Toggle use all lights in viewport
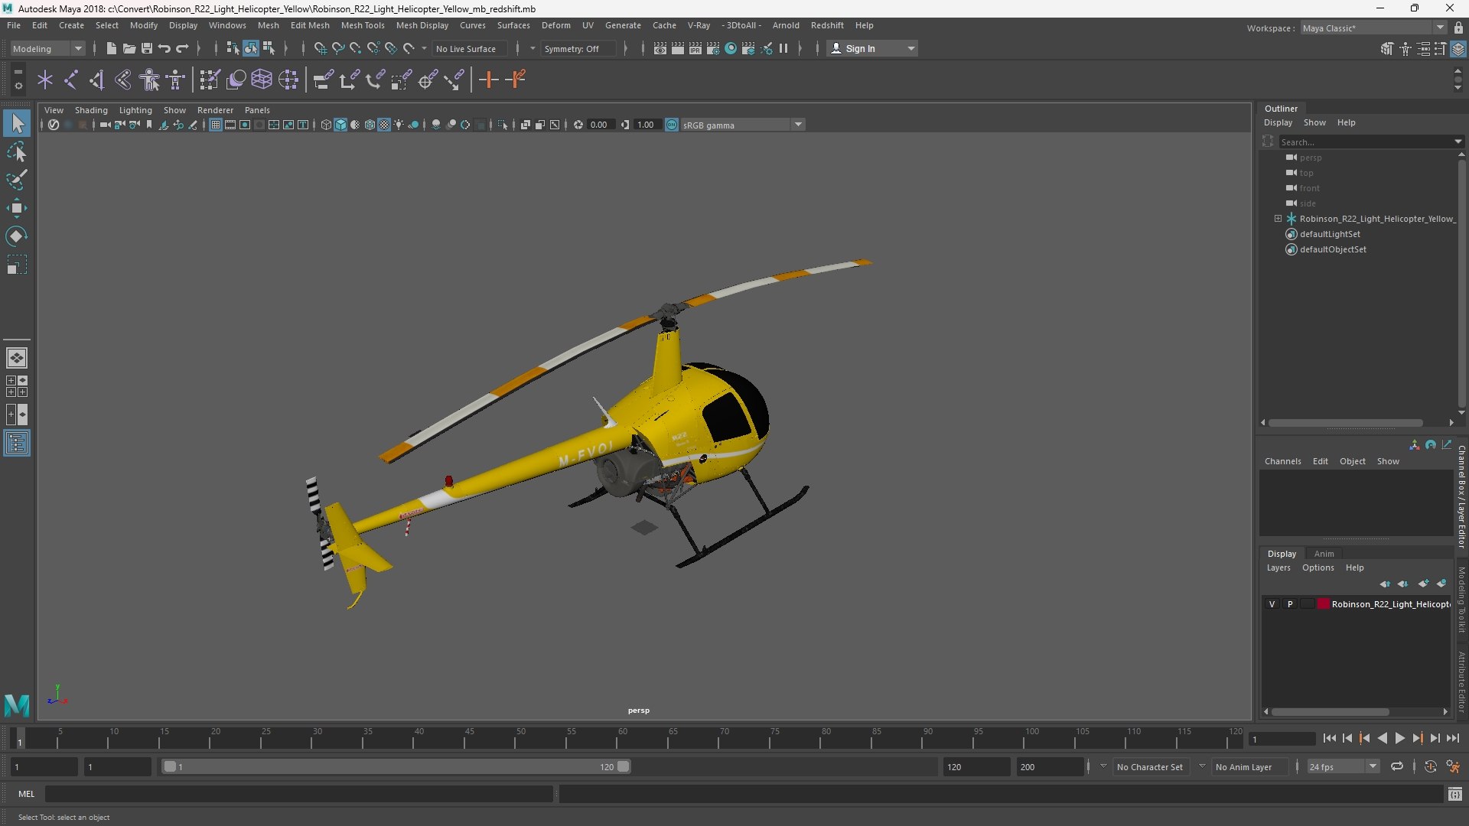The image size is (1469, 826). coord(399,125)
